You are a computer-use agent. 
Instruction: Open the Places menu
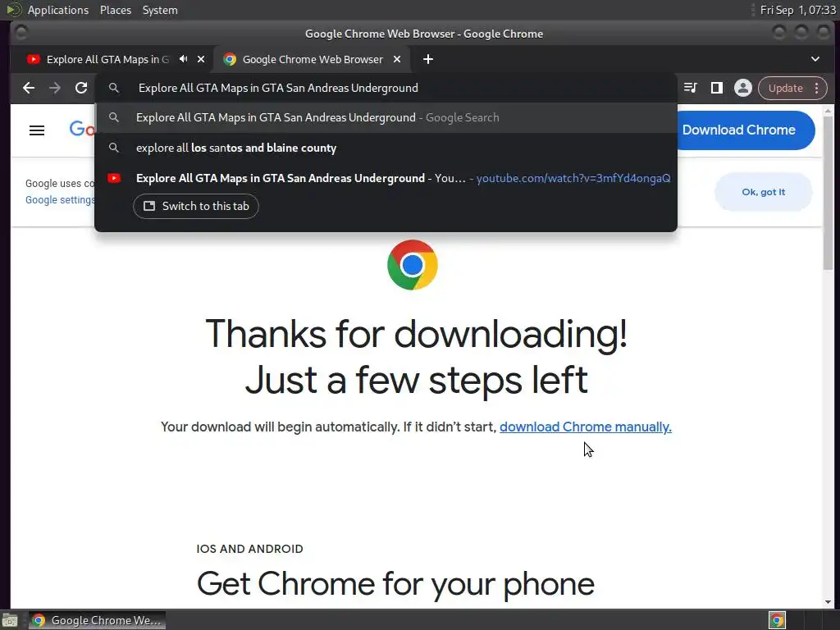pos(115,10)
